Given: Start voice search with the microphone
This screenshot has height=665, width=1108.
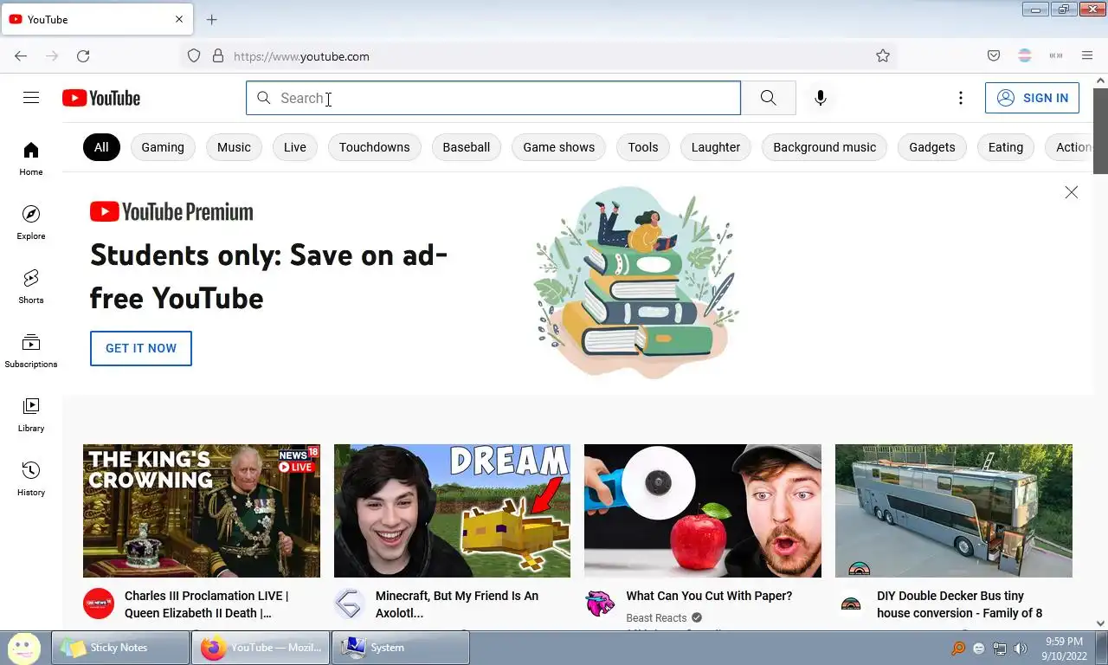Looking at the screenshot, I should (x=821, y=98).
